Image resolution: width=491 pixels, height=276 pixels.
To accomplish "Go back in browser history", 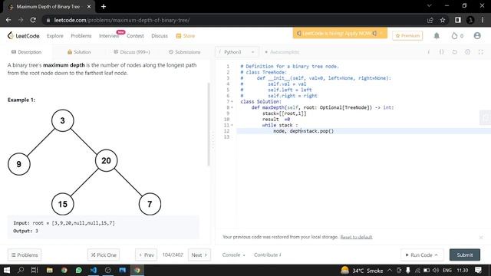I will 8,20.
